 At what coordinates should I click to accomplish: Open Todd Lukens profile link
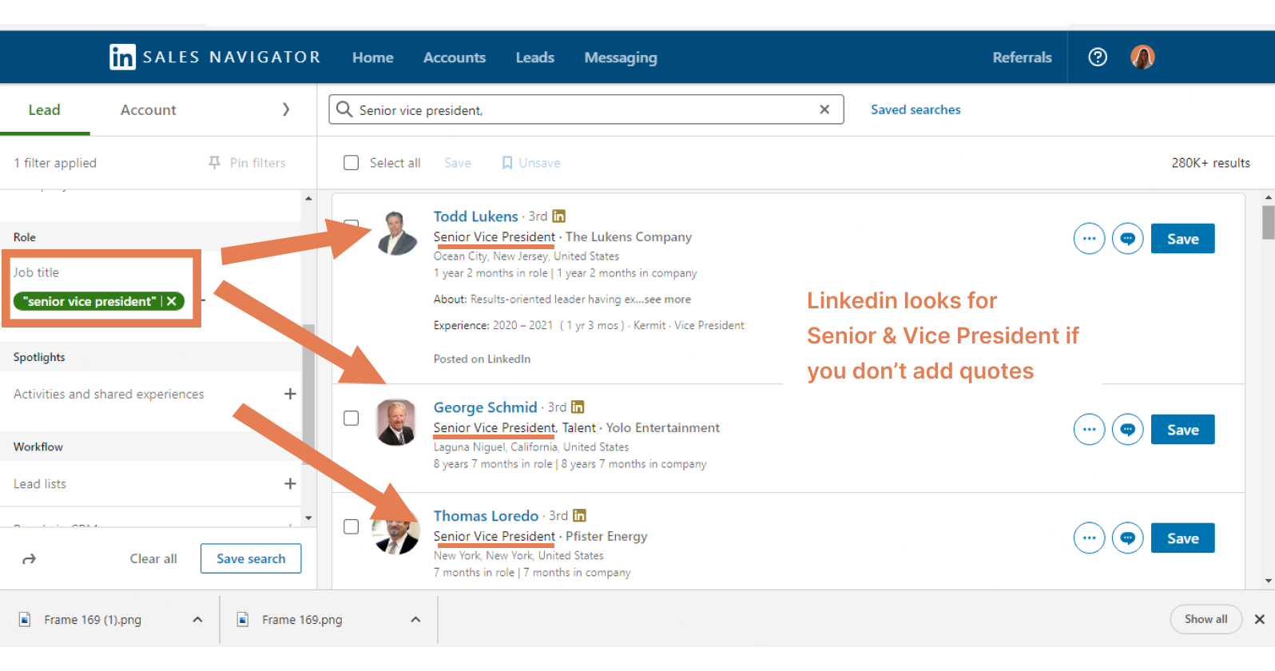coord(476,216)
